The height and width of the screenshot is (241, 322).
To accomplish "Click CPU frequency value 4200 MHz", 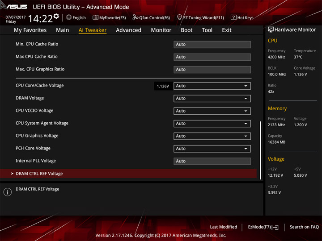I will point(276,57).
